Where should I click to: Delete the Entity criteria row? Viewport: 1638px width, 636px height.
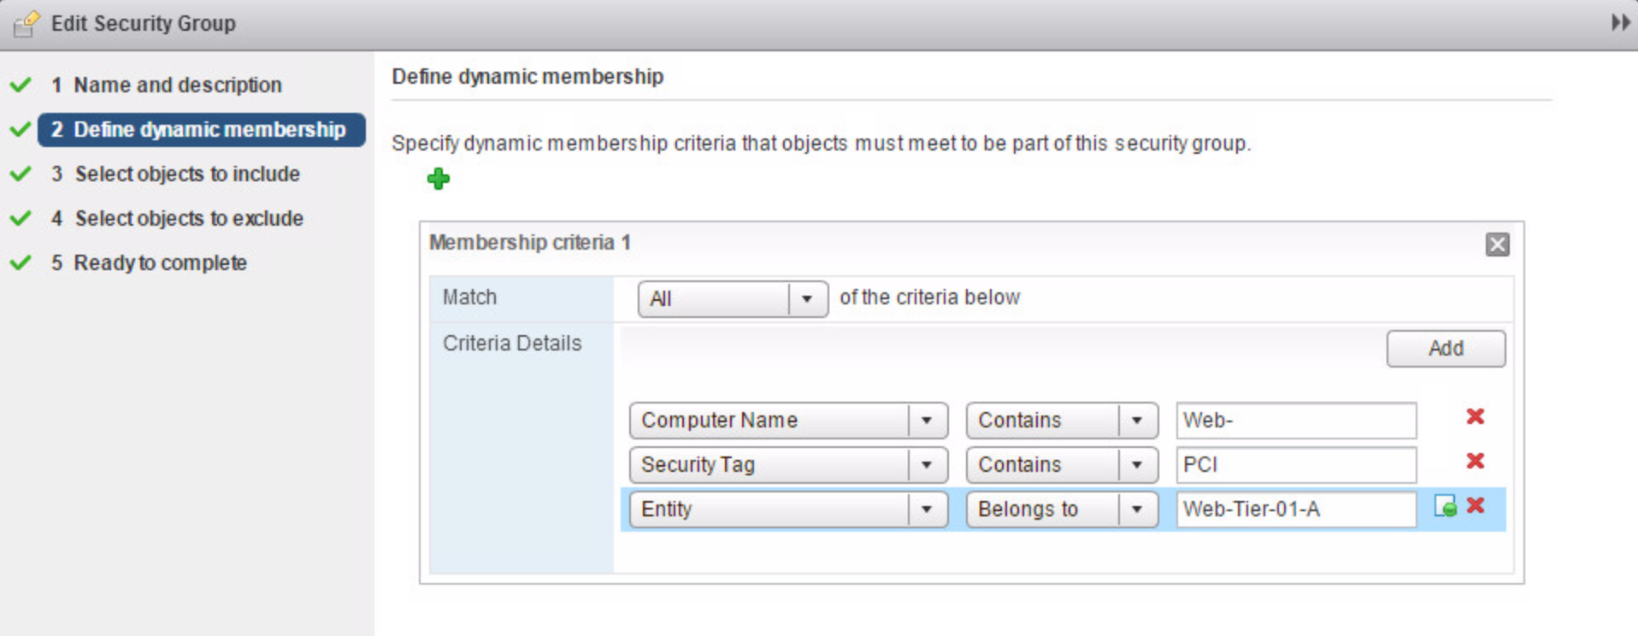tap(1475, 505)
